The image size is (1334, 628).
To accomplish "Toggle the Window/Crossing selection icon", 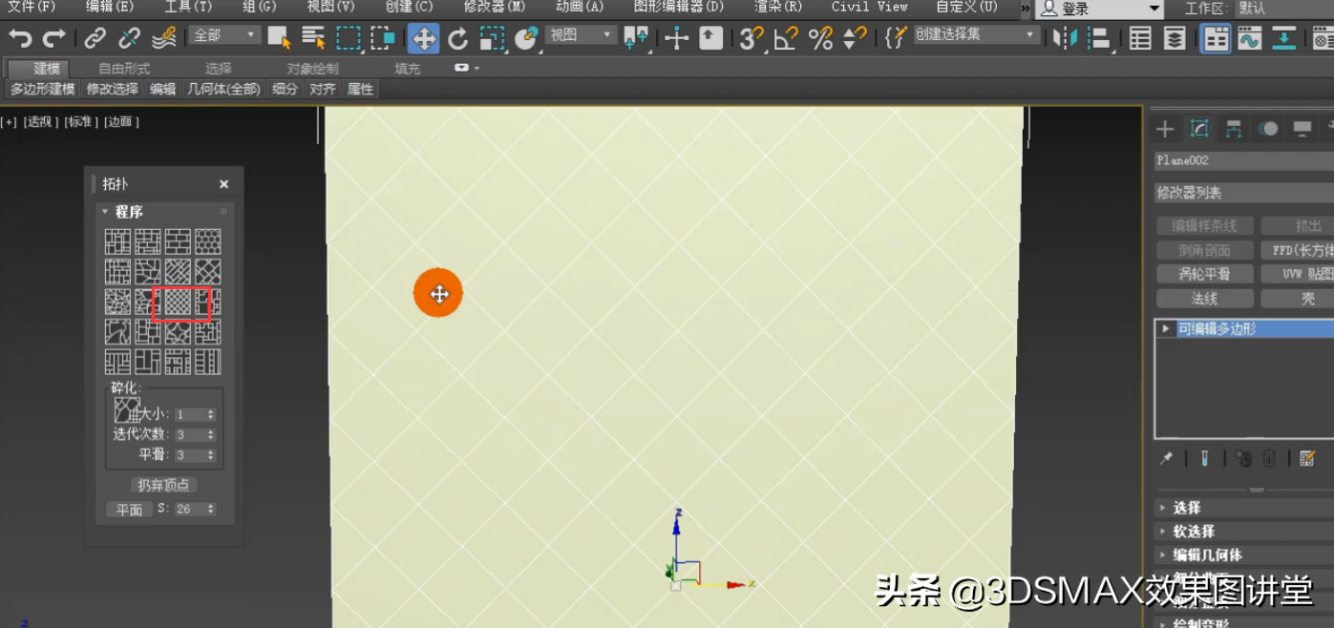I will point(383,38).
